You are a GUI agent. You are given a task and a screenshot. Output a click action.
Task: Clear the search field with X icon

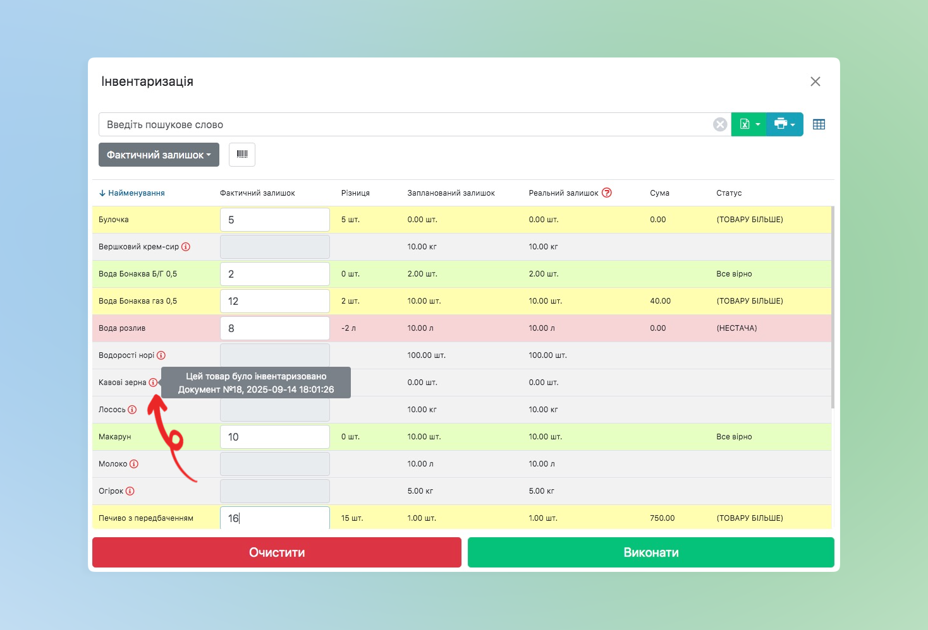(719, 124)
